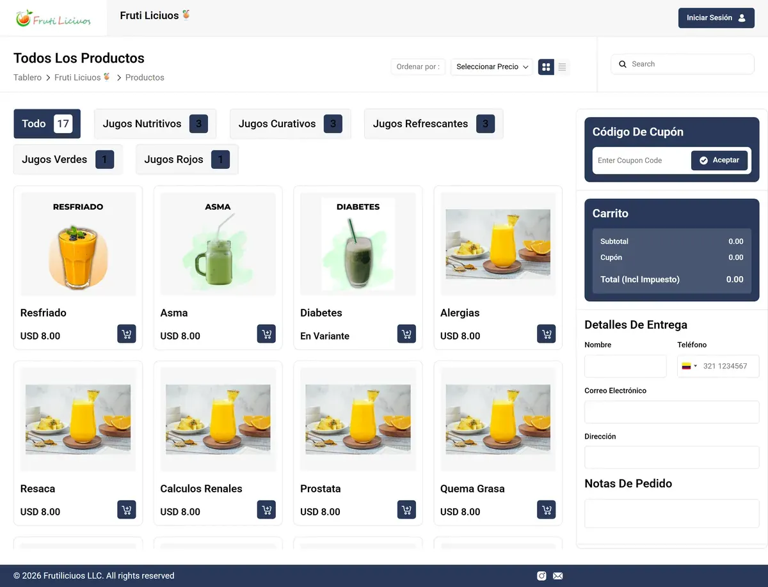
Task: Click the Calculos Renales product name
Action: [201, 489]
